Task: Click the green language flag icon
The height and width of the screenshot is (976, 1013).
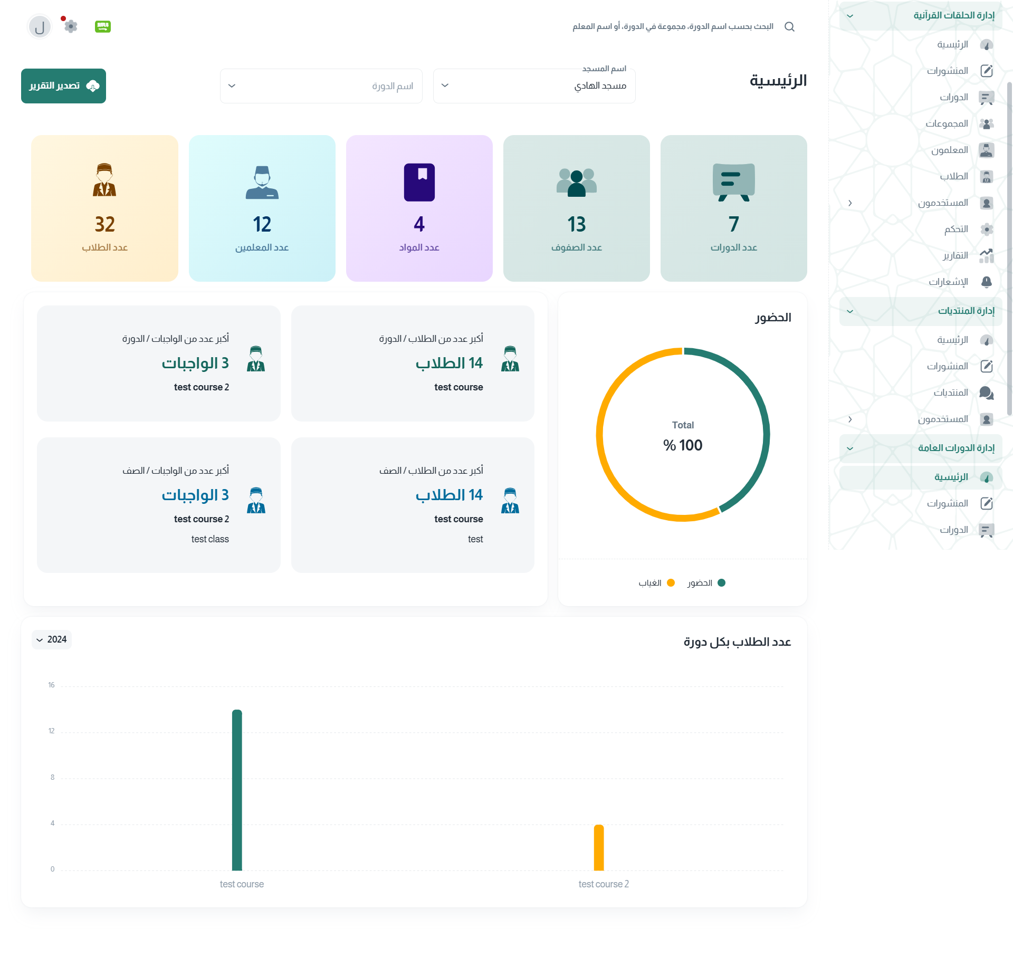Action: (102, 26)
